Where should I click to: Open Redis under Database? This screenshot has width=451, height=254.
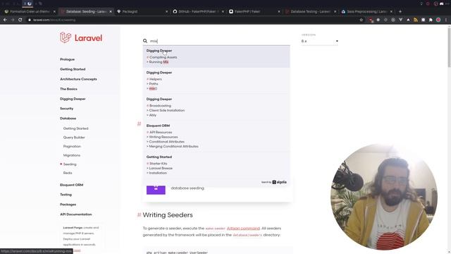68,173
